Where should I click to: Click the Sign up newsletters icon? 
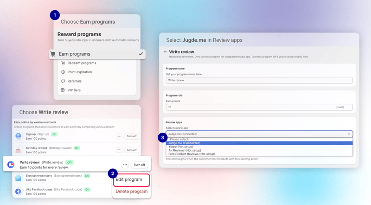(x=18, y=178)
